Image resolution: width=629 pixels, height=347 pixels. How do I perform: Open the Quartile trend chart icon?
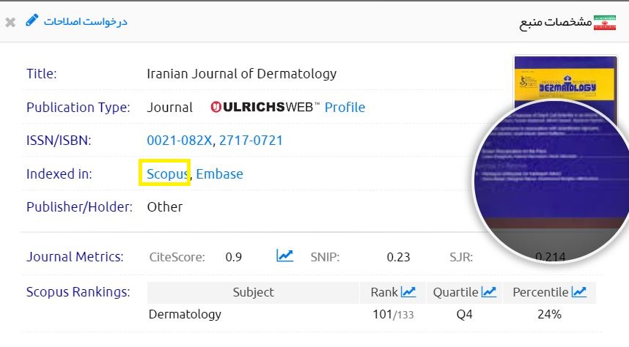click(x=489, y=292)
